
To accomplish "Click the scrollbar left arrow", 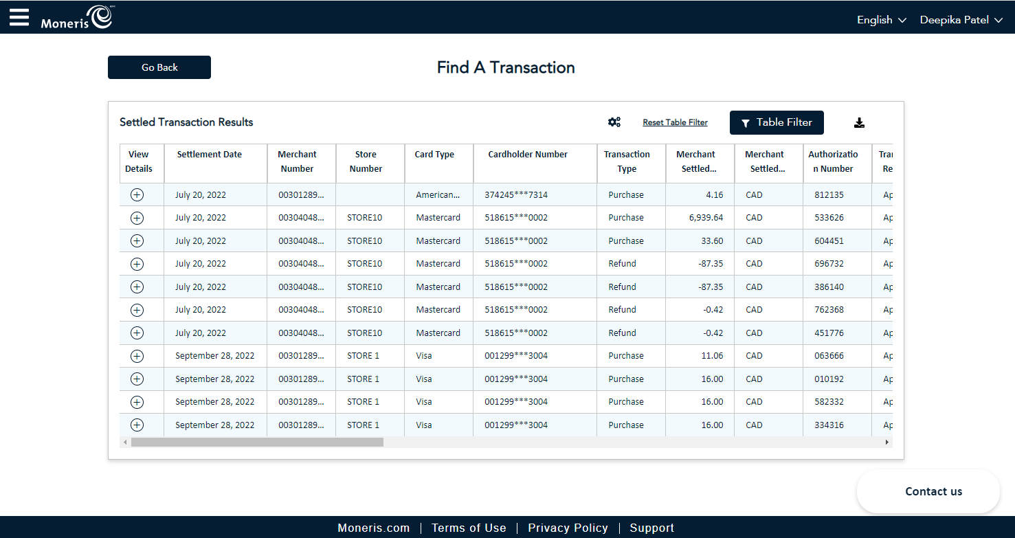I will coord(125,442).
